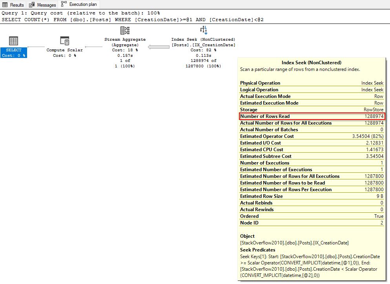Click the arrow between Compute Scalar and SELECT
This screenshot has width=390, height=284.
(36, 47)
